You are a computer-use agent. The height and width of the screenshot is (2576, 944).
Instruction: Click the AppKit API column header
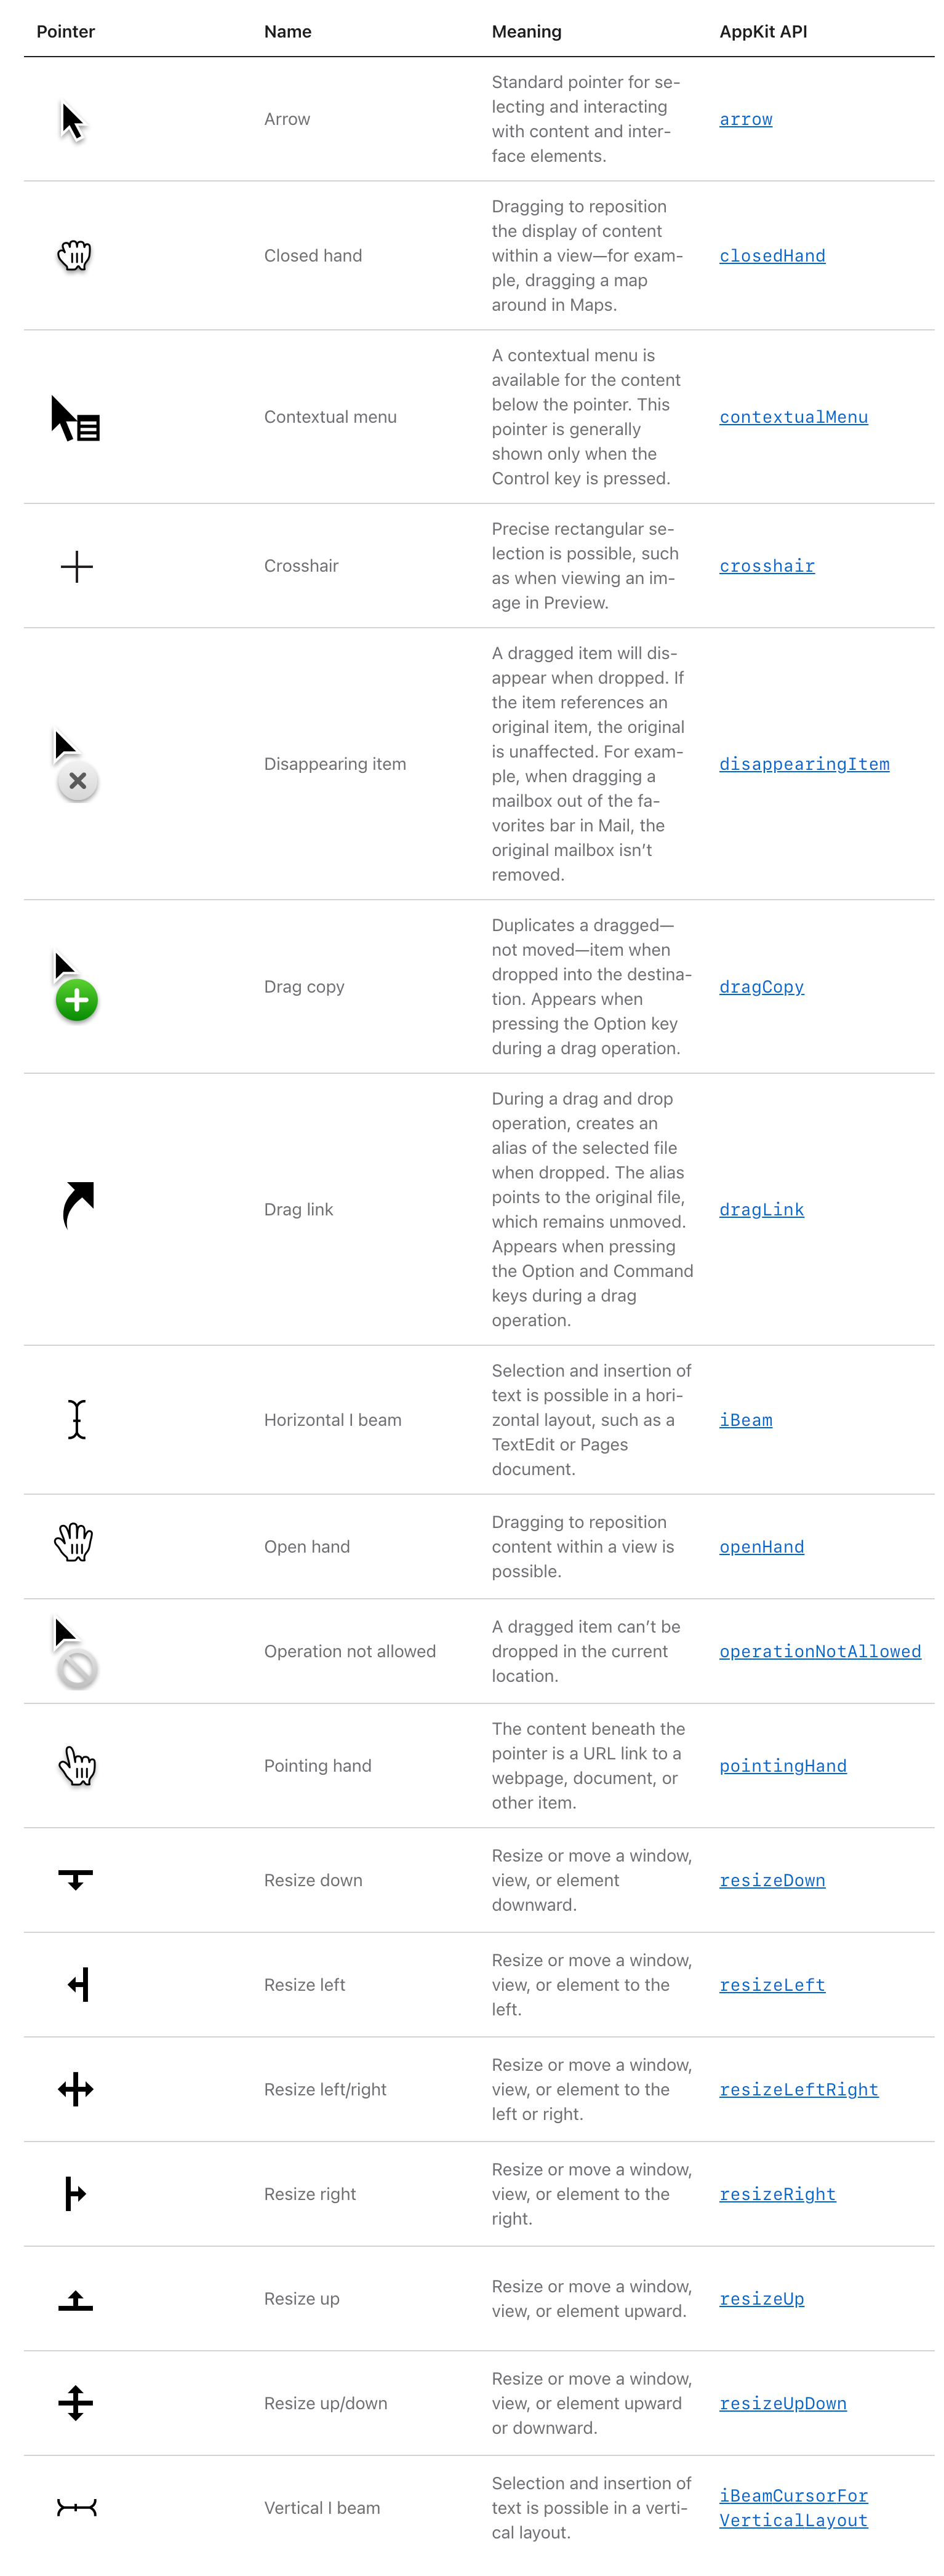point(763,32)
